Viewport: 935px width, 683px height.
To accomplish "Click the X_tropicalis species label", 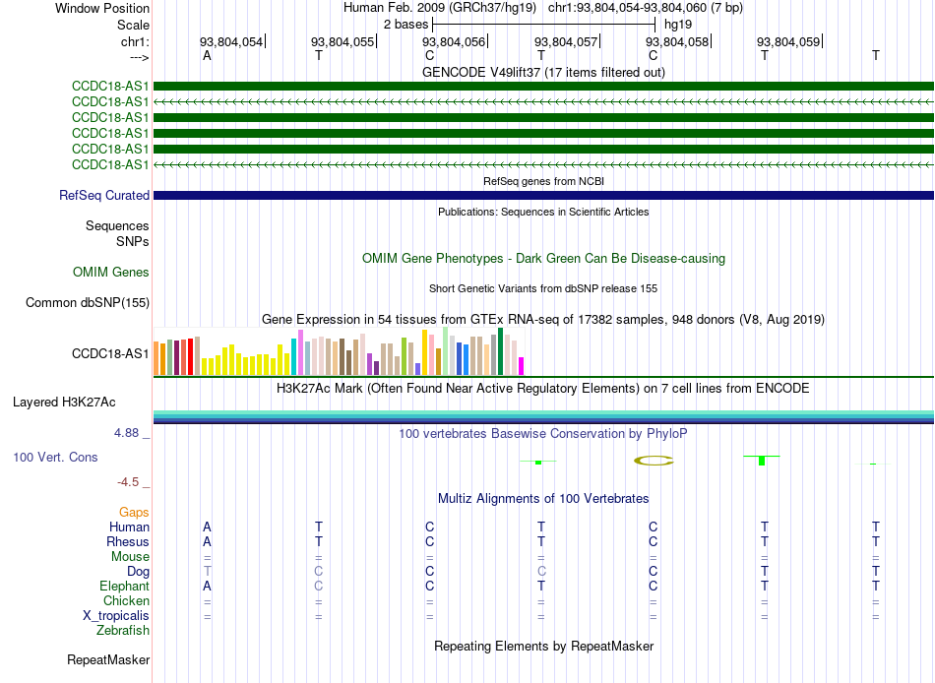I will (x=116, y=615).
